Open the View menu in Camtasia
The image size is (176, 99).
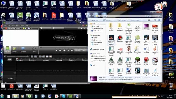pos(13,26)
